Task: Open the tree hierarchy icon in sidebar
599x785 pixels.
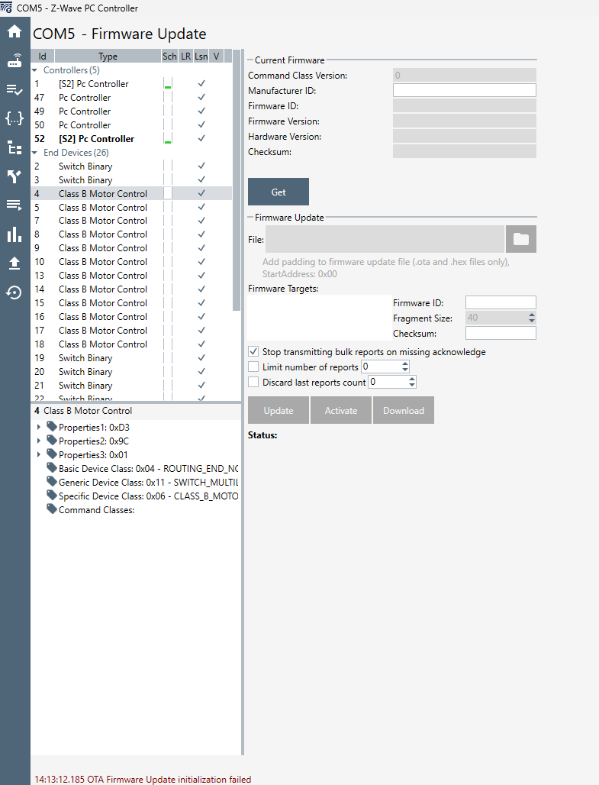Action: (14, 147)
